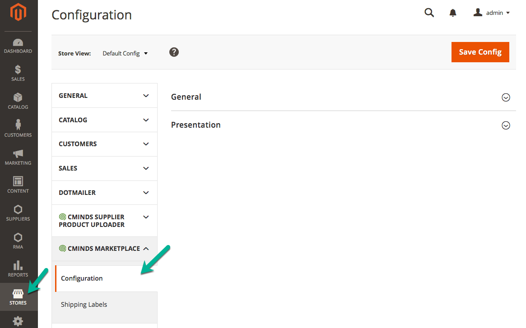This screenshot has width=526, height=328.
Task: Open the Sales dollar icon
Action: coord(18,70)
